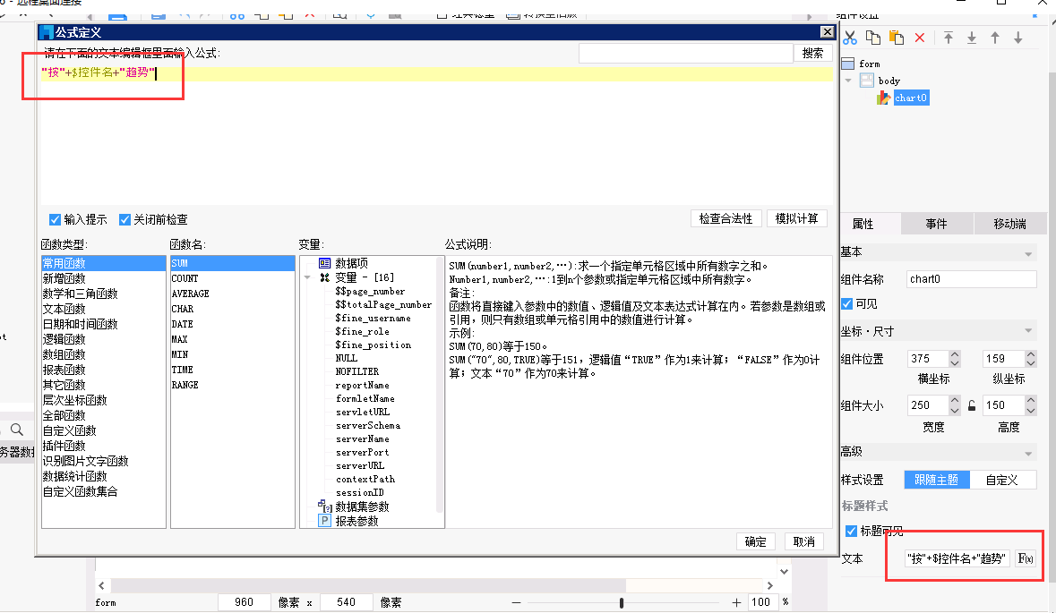Screen dimensions: 1056x613
Task: Toggle the 可见 checkbox
Action: [847, 304]
